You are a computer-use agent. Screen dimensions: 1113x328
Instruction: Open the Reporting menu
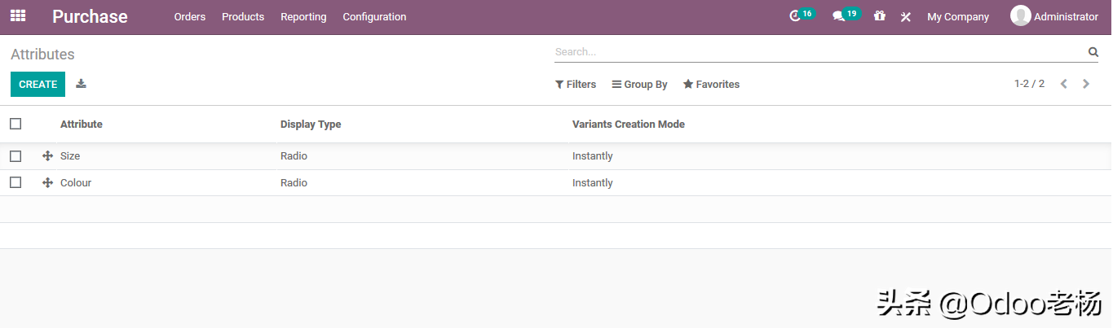tap(303, 17)
